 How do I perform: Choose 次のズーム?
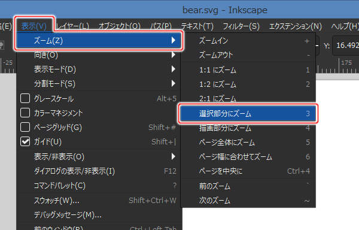coord(248,201)
